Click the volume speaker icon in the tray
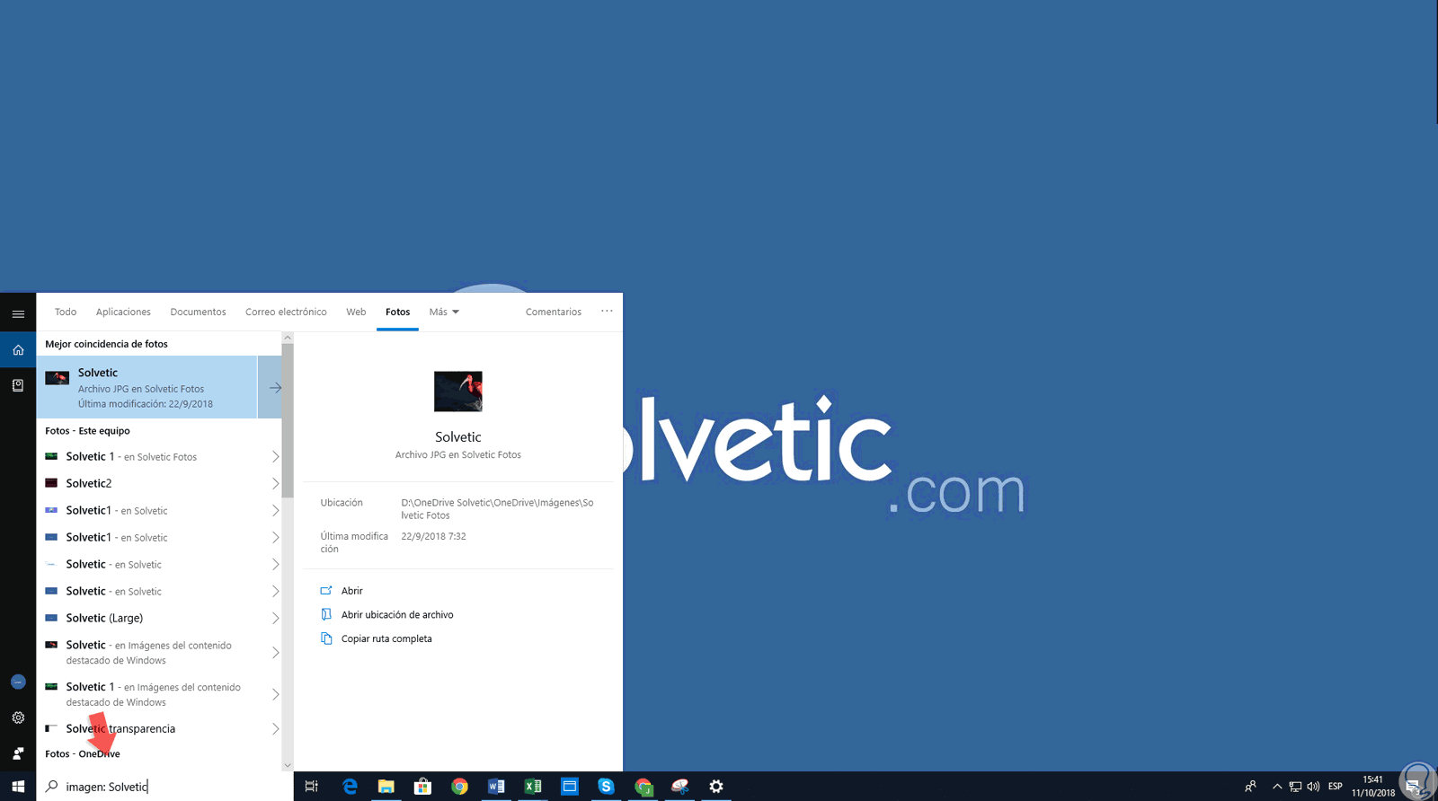The height and width of the screenshot is (801, 1438). coord(1313,787)
